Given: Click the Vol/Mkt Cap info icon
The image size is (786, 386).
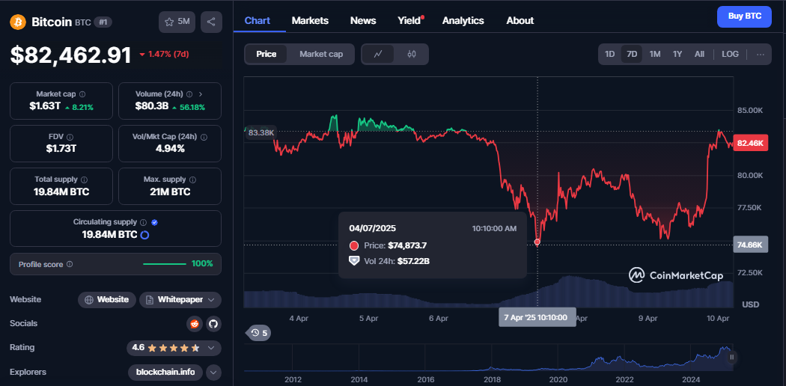Looking at the screenshot, I should coord(204,137).
